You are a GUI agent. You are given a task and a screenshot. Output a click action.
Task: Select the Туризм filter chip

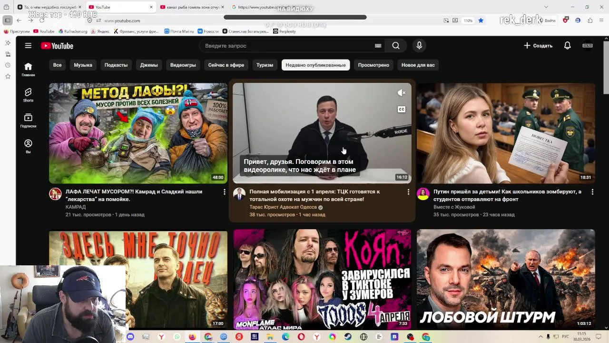point(265,65)
